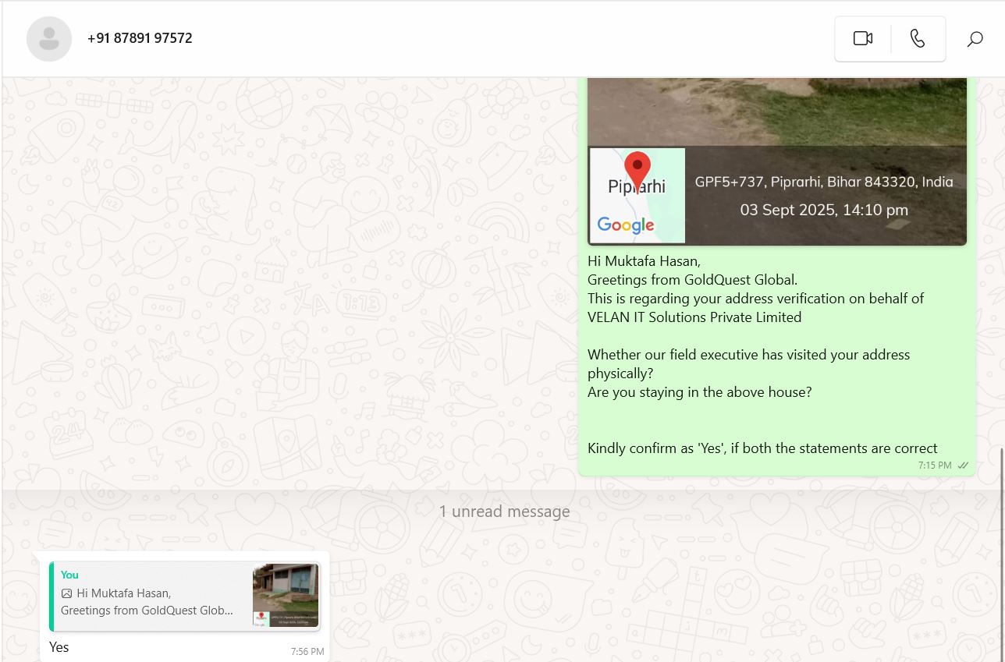Start a voice call using the phone icon

918,38
